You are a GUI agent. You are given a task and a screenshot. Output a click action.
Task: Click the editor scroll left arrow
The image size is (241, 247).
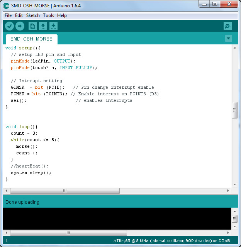6,191
